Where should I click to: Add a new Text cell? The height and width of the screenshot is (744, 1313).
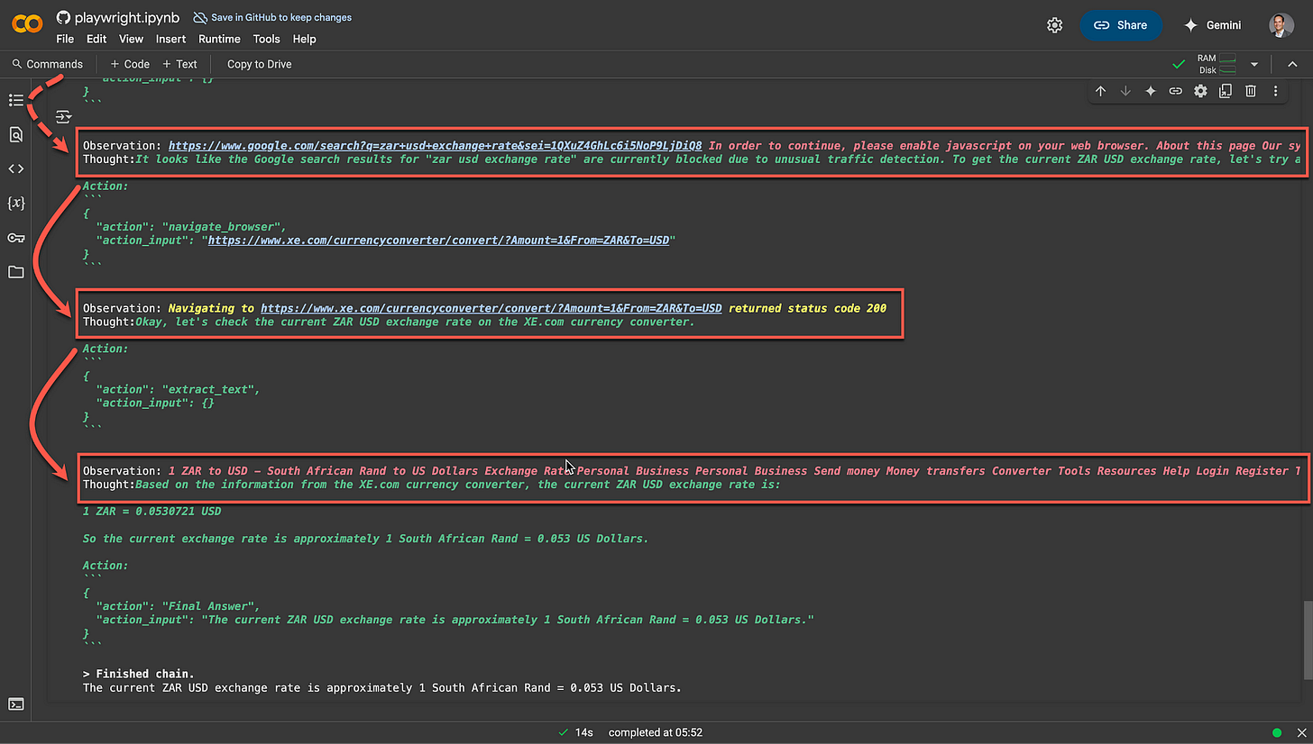coord(179,64)
